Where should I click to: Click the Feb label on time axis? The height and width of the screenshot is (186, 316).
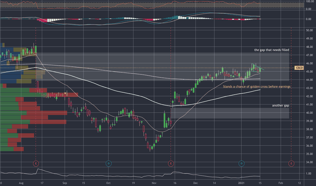pos(280,183)
